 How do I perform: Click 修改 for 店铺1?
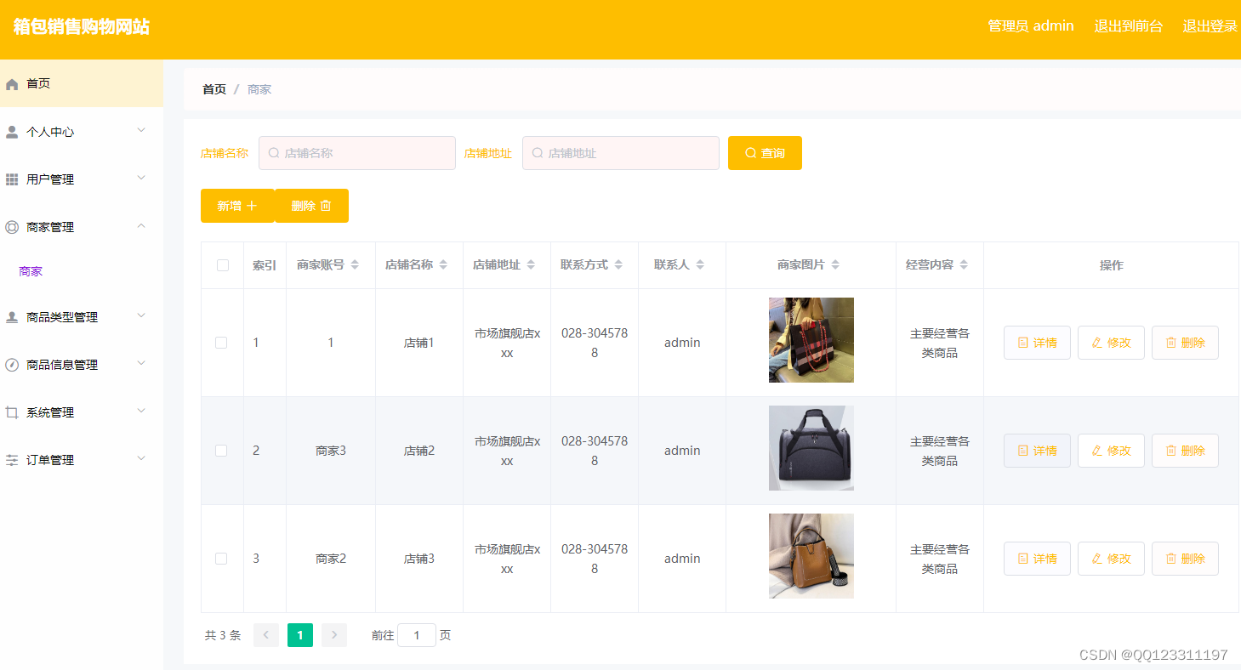1111,343
